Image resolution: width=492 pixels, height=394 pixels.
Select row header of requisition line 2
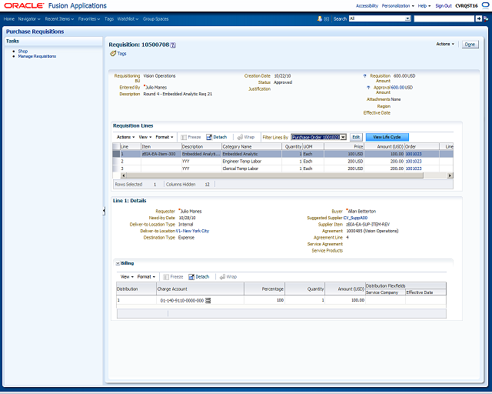pyautogui.click(x=116, y=161)
